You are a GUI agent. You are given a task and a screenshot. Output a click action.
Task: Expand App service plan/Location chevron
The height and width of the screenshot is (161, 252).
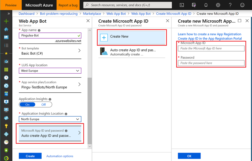tap(79, 84)
